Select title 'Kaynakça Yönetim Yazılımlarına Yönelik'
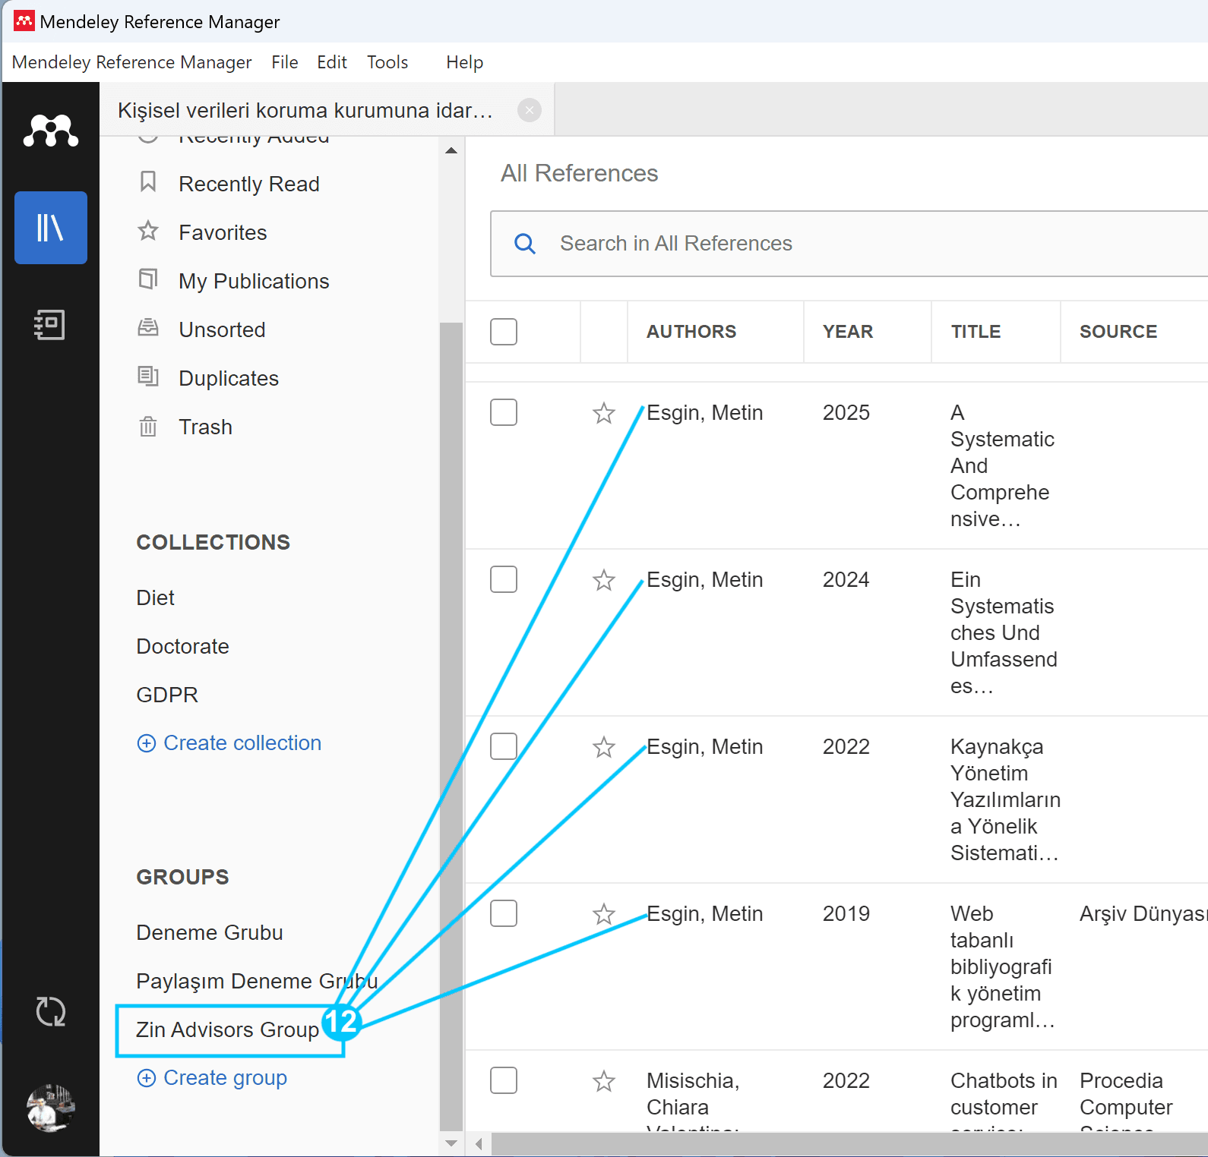 click(1005, 799)
